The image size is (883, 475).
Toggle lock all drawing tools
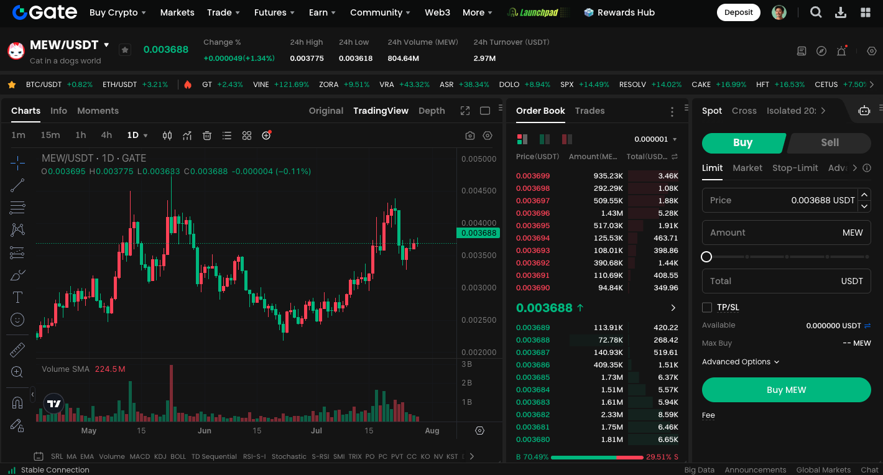[17, 425]
